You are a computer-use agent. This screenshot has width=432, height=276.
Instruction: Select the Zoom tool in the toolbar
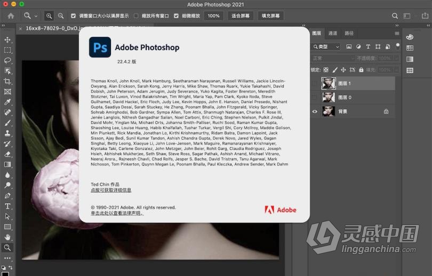[x=7, y=248]
